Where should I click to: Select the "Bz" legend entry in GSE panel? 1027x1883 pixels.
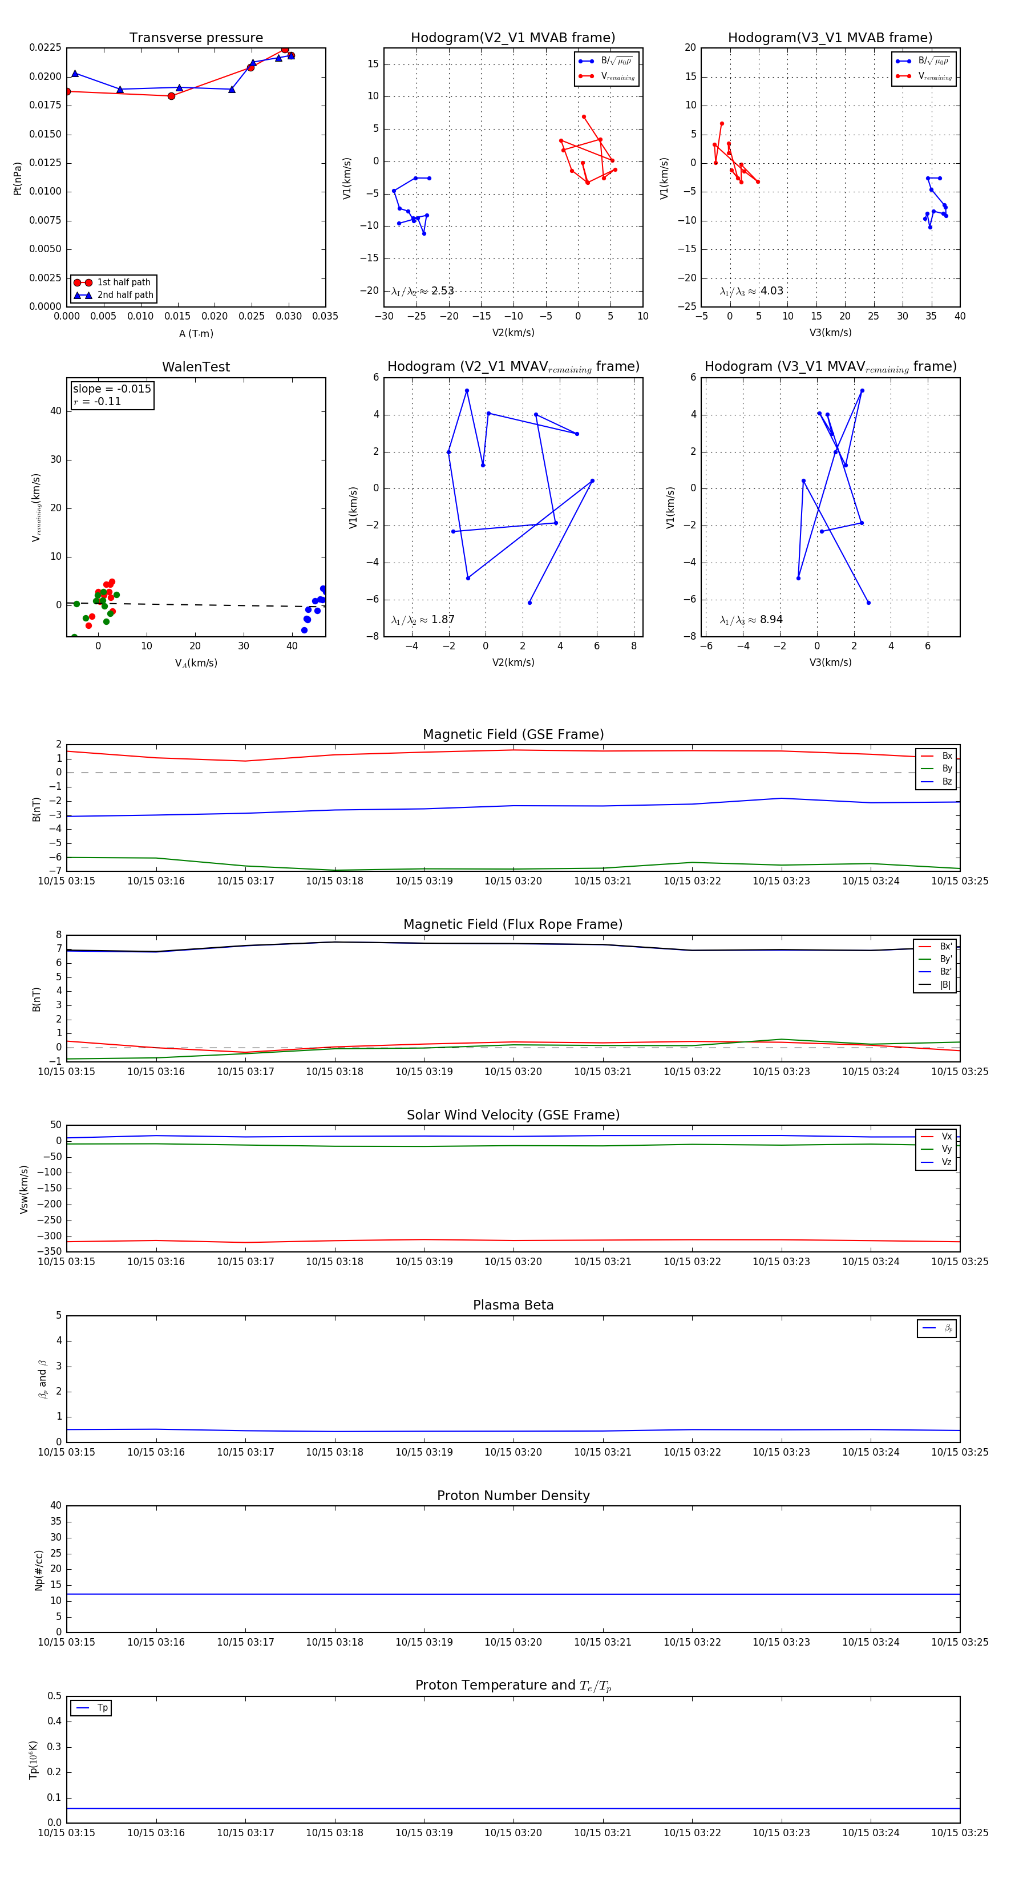936,781
